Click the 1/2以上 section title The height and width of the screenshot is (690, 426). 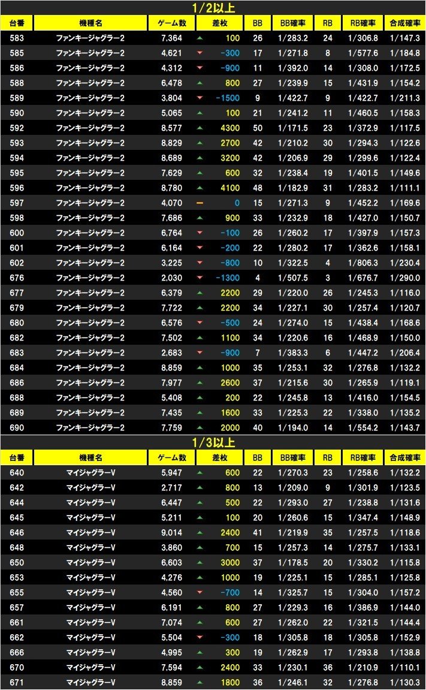click(213, 8)
